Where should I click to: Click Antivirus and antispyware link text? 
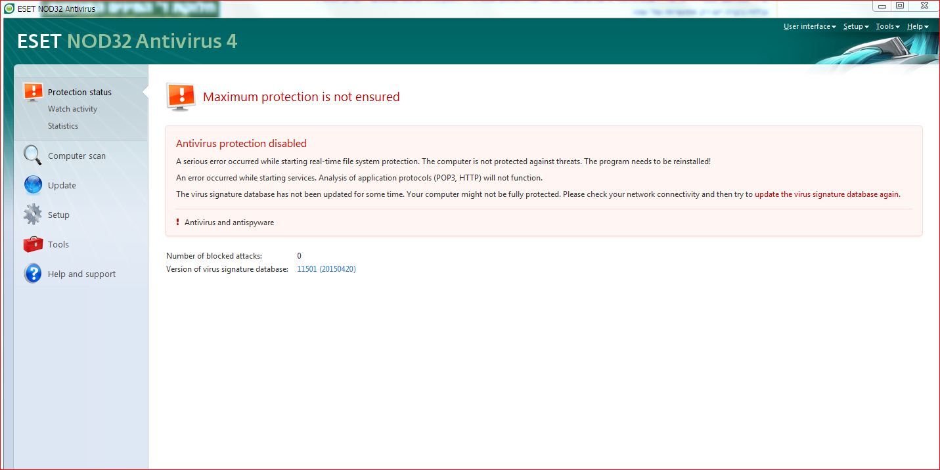[229, 223]
